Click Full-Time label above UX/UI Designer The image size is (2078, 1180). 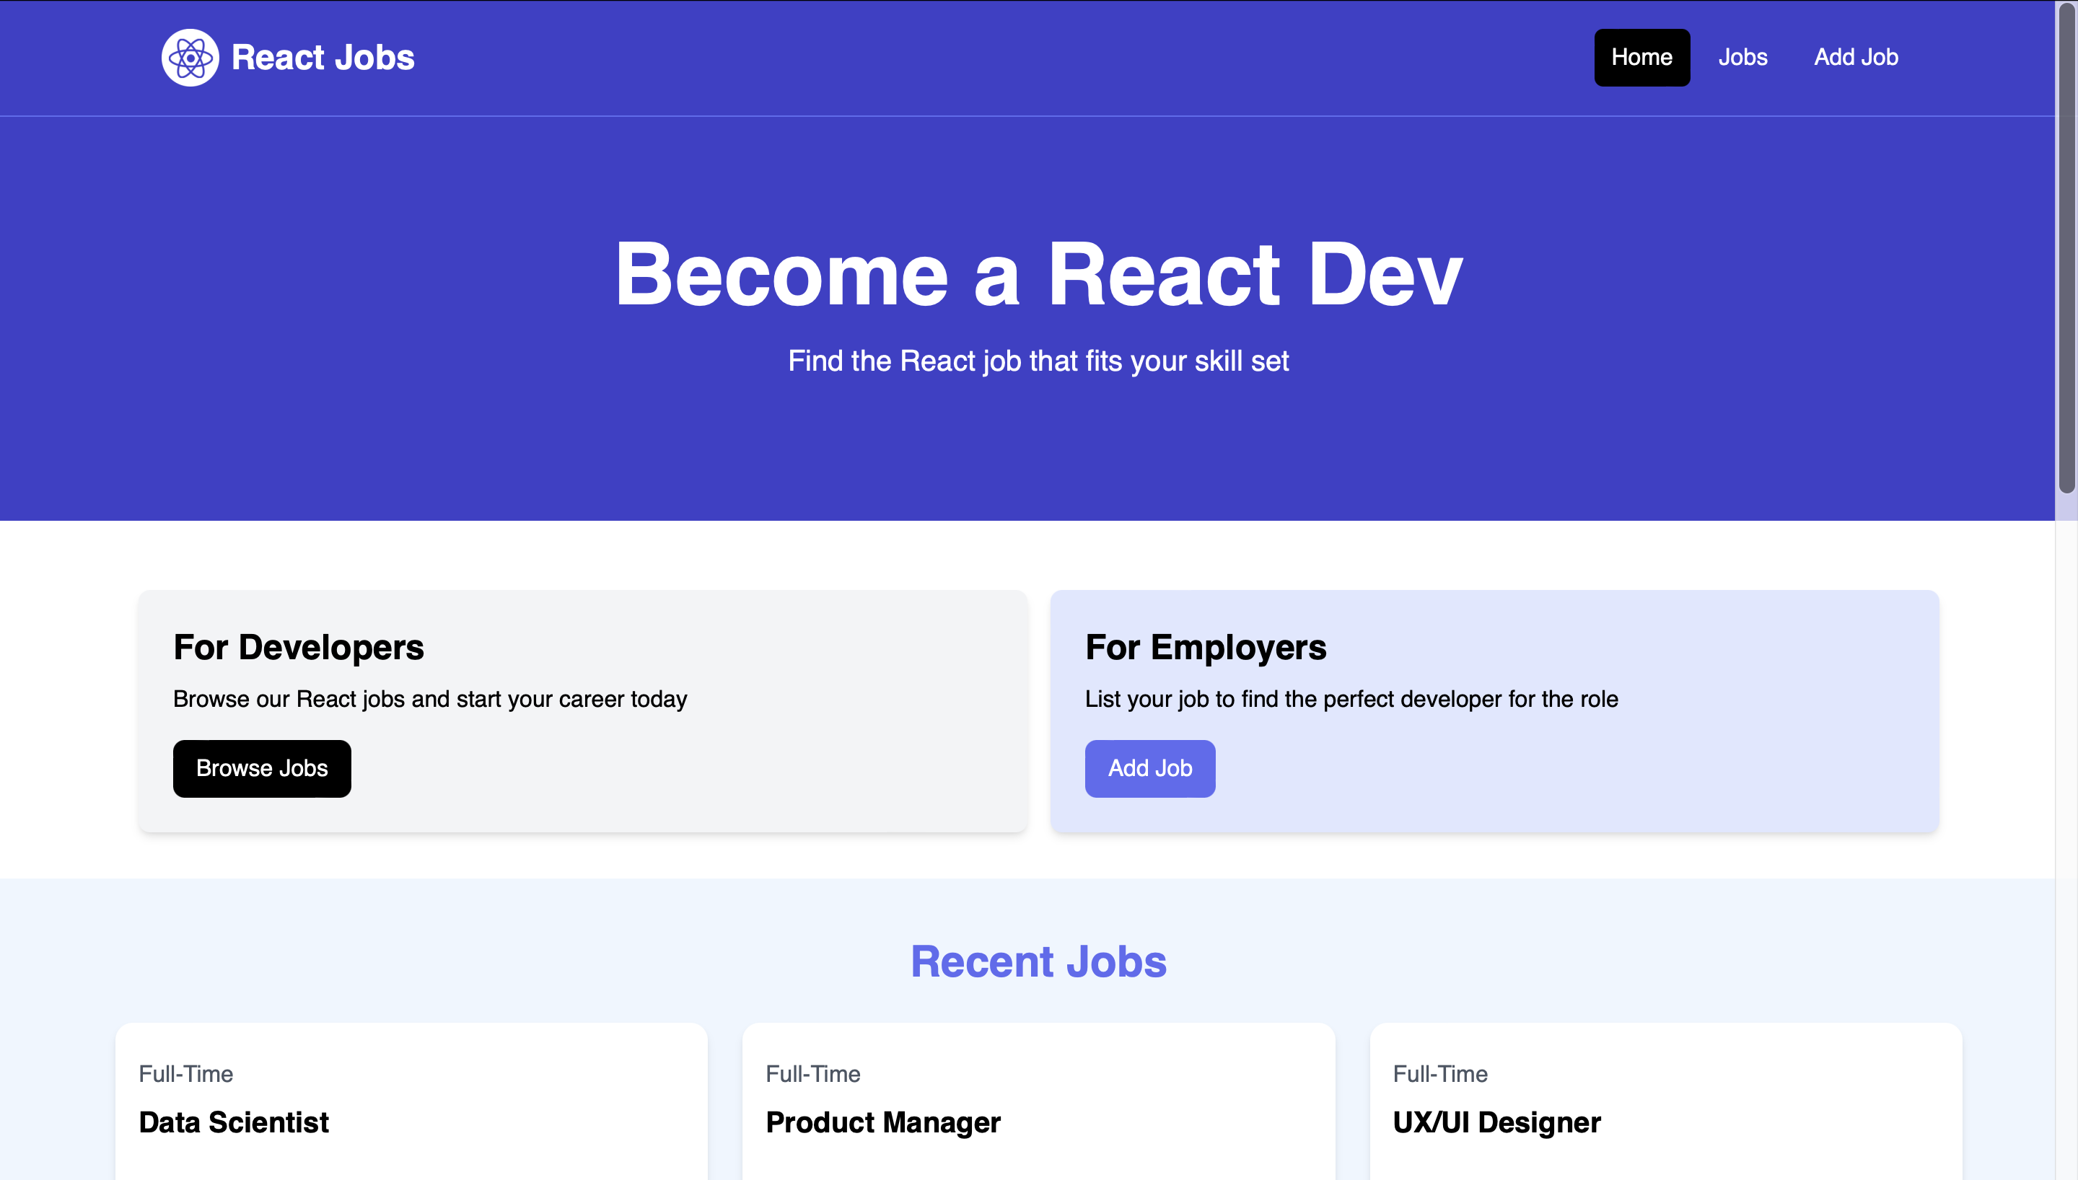pyautogui.click(x=1440, y=1074)
